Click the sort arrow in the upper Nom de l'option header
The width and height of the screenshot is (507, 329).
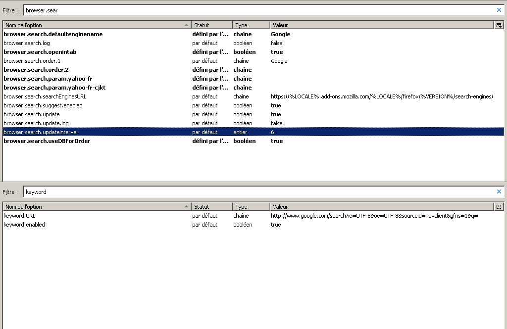186,25
